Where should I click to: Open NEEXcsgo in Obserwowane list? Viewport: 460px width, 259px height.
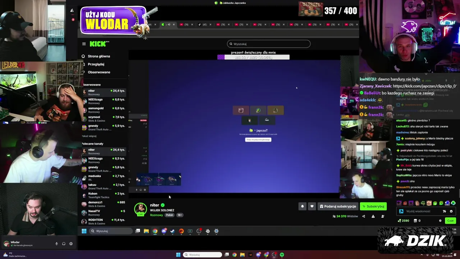103,101
